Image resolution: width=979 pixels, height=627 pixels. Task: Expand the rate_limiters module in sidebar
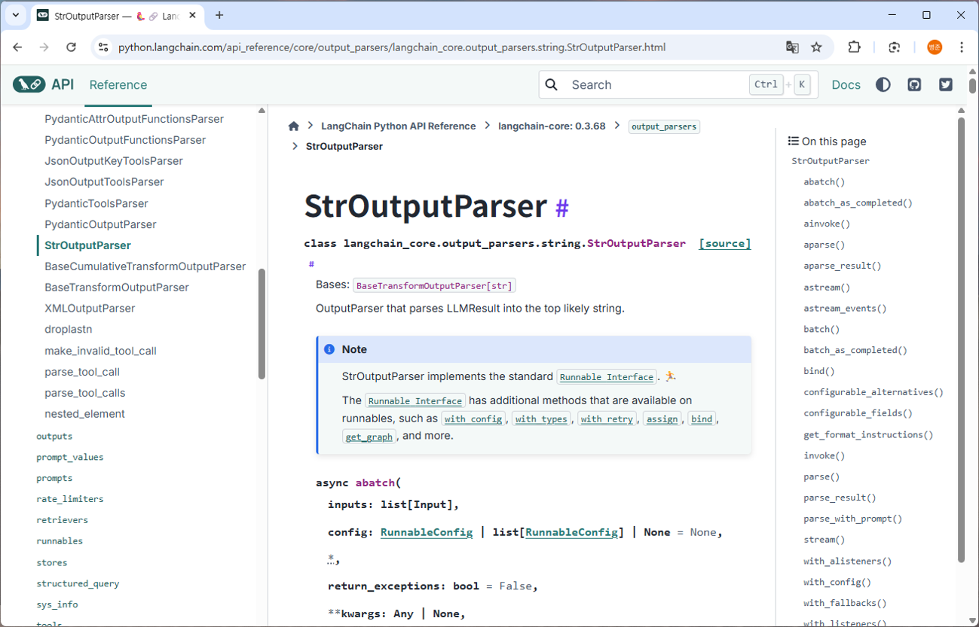pos(70,499)
